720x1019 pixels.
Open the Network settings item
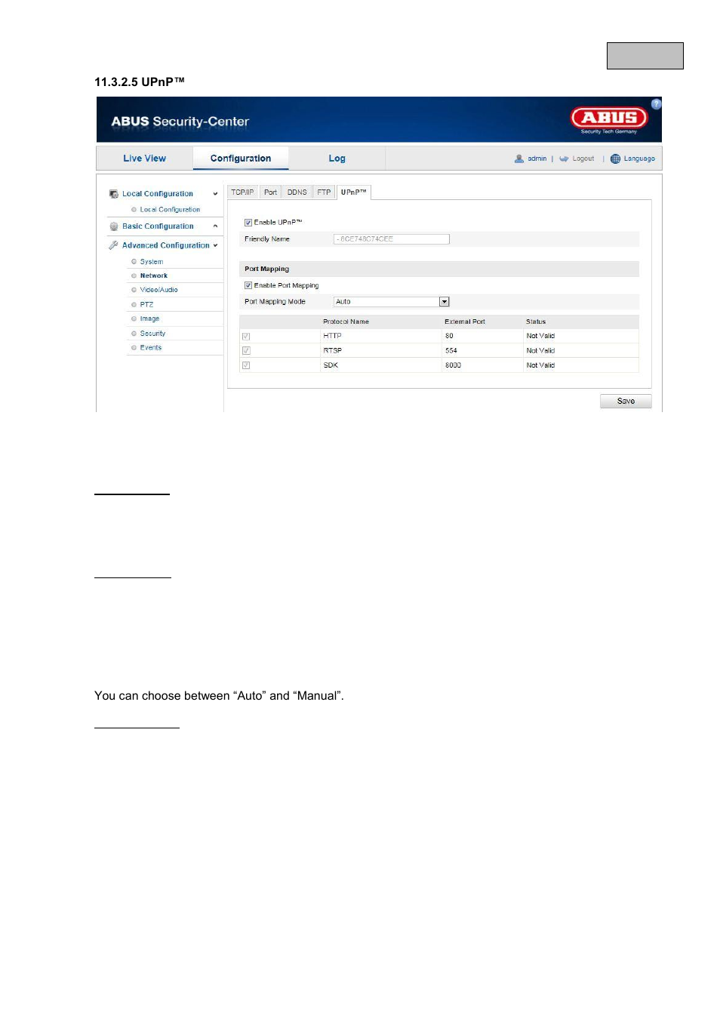pos(154,276)
